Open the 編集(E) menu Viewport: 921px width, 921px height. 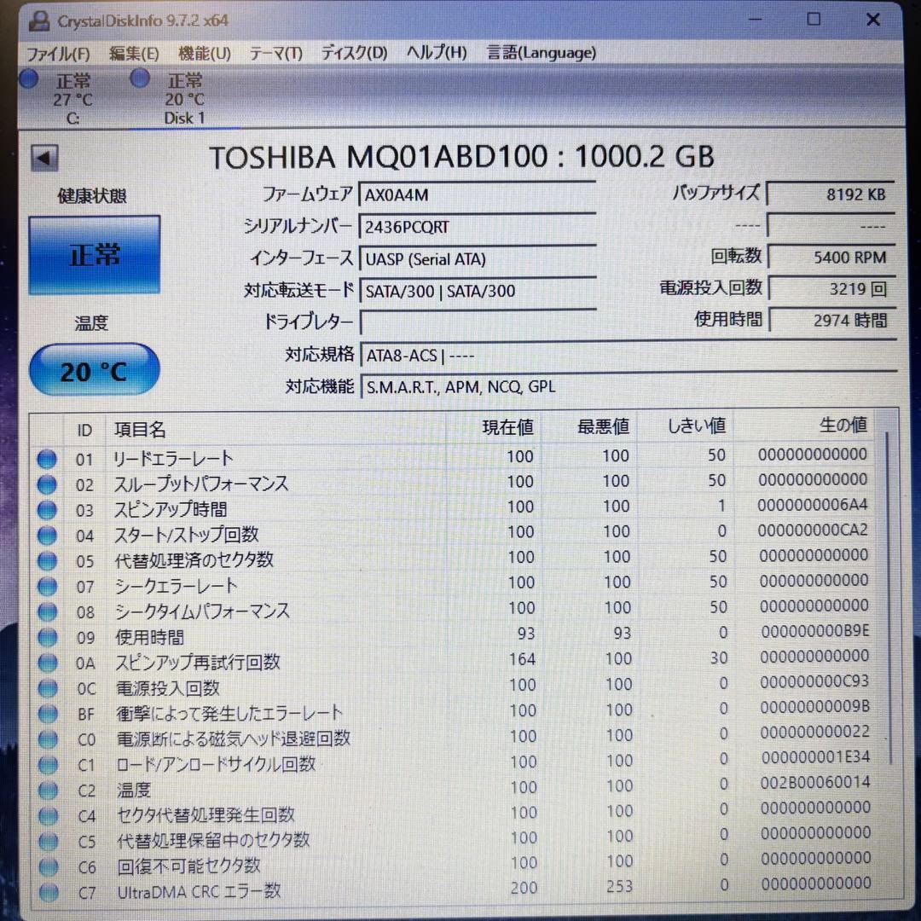tap(134, 54)
